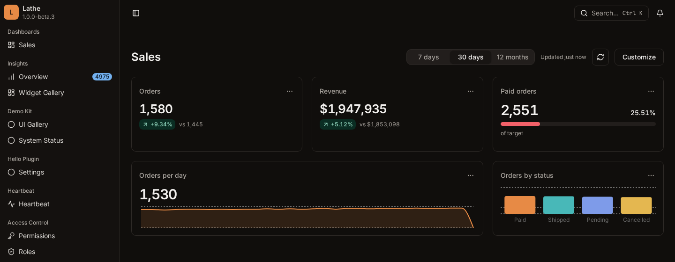The image size is (675, 262).
Task: Click the Orders per day area chart
Action: (307, 217)
